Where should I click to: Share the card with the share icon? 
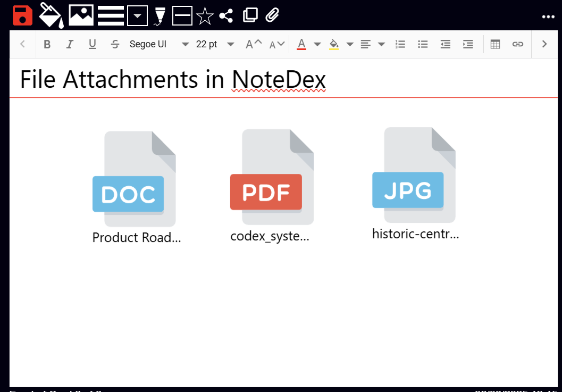point(226,16)
